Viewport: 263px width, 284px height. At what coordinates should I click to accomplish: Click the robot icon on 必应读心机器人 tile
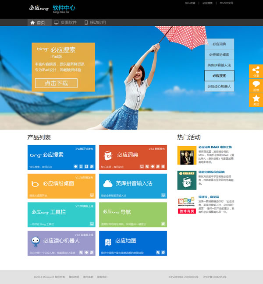(36, 241)
